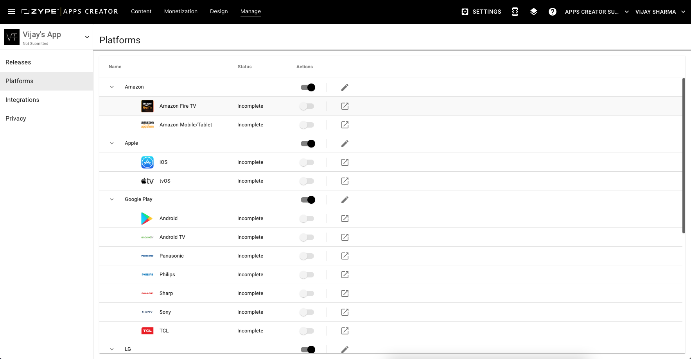Open the Apps Creator account dropdown
This screenshot has height=359, width=691.
pyautogui.click(x=597, y=12)
